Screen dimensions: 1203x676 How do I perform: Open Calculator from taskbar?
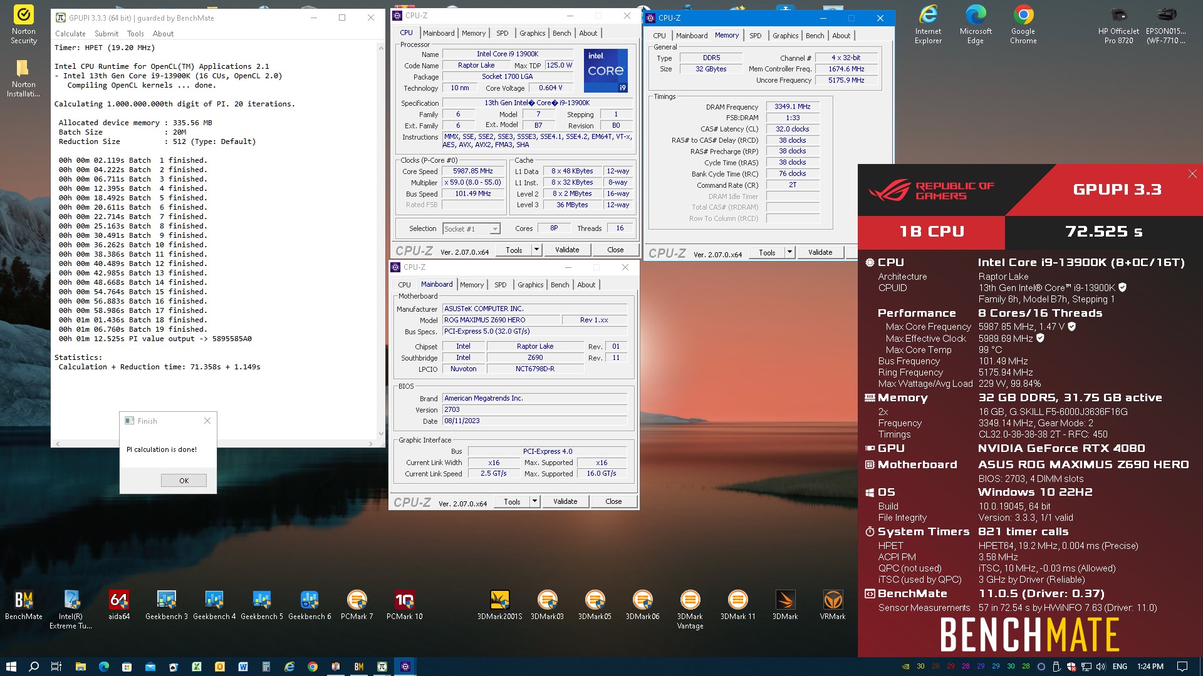click(266, 667)
